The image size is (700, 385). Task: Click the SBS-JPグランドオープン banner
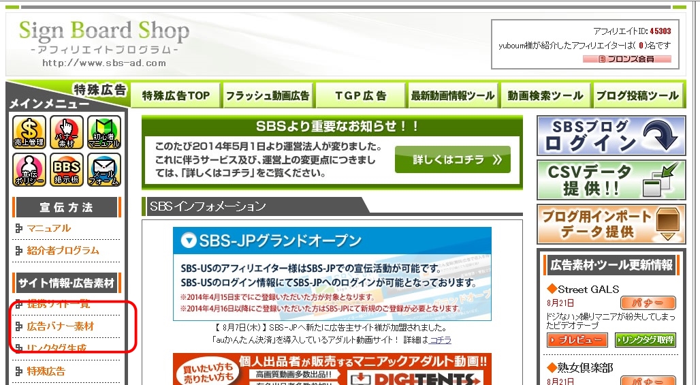tap(332, 274)
